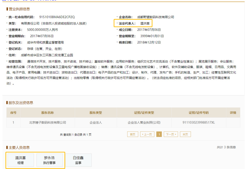Click registered capital 5000.000000万人民币

42,30
